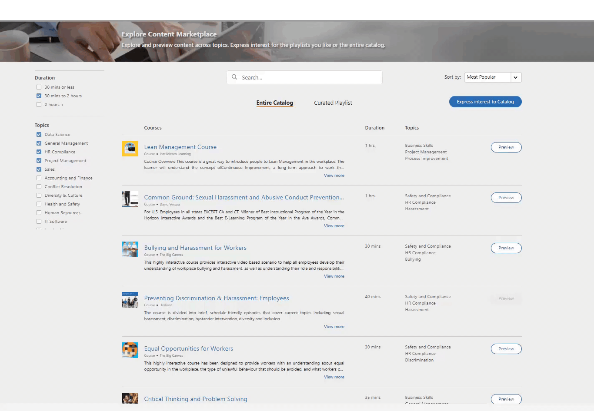Screen dimensions: 594x411
Task: Click Express interest to Catalog button
Action: click(485, 102)
